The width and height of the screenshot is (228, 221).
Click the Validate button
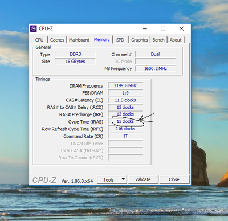[143, 179]
